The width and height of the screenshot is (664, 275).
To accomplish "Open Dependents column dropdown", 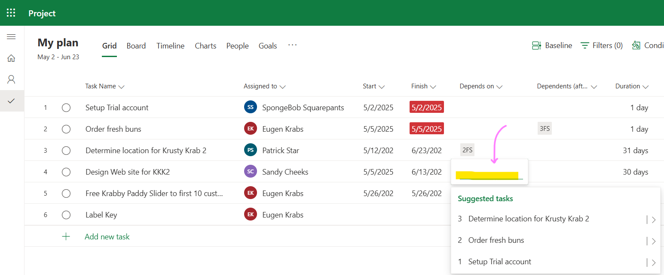I will pos(594,87).
